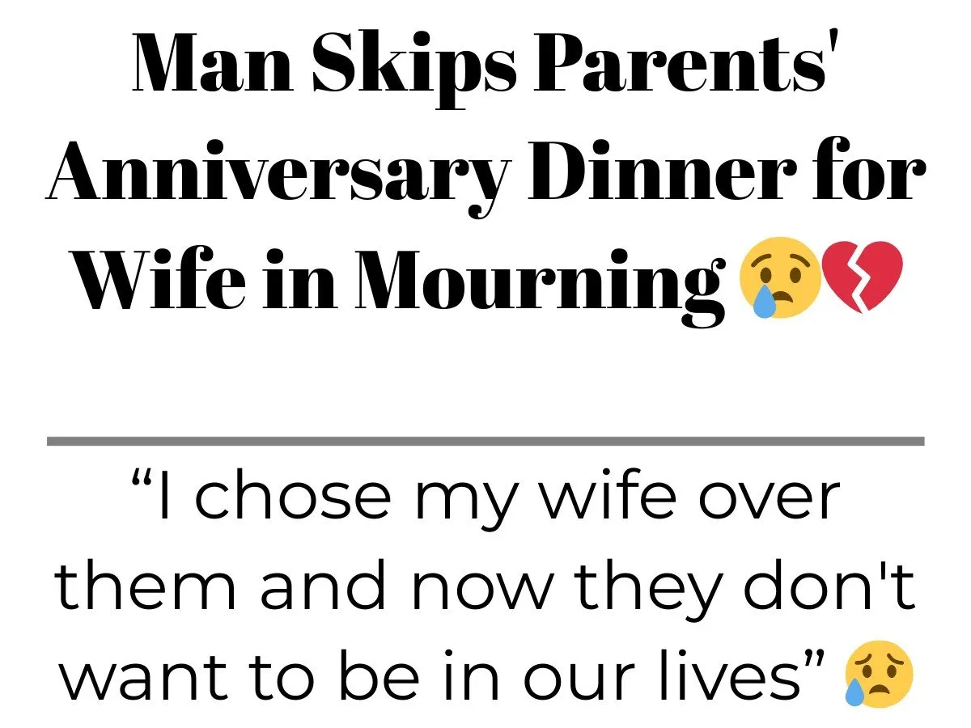
Task: Click the sad emoji ending the quote
Action: point(878,677)
